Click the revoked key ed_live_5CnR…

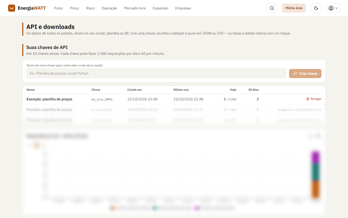tap(102, 110)
